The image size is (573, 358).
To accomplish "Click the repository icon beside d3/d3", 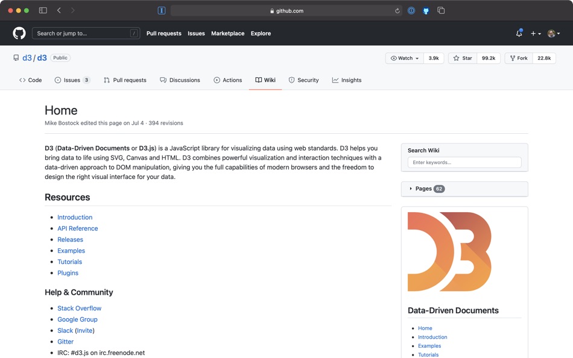I will tap(16, 58).
